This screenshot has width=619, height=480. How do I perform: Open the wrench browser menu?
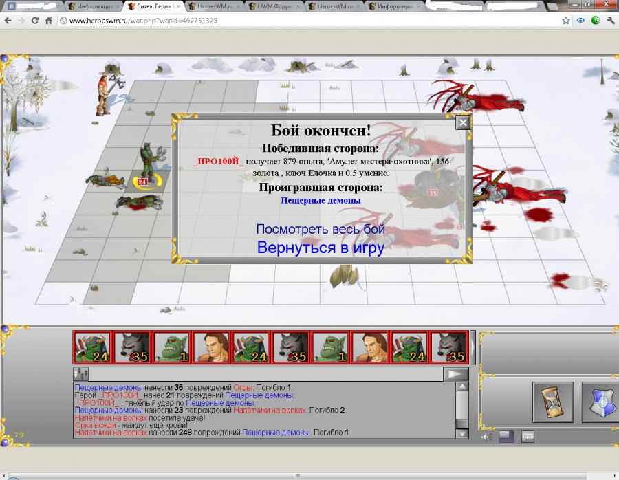point(611,21)
